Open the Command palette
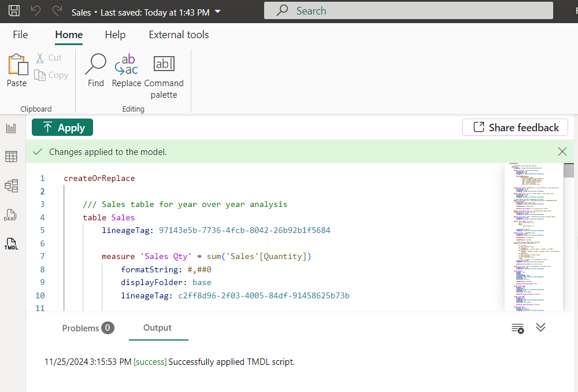This screenshot has height=392, width=578. pyautogui.click(x=164, y=76)
